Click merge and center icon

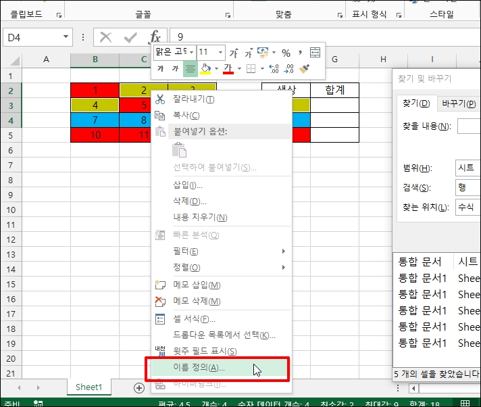coord(315,53)
